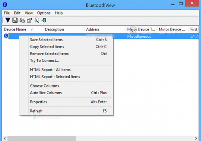Viewport: 201px width, 141px height.
Task: Sort by Minor Device column header
Action: pos(173,29)
